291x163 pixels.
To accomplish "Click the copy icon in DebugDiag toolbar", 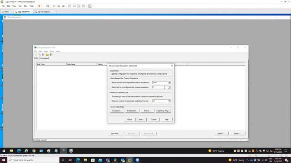I will pyautogui.click(x=40, y=55).
